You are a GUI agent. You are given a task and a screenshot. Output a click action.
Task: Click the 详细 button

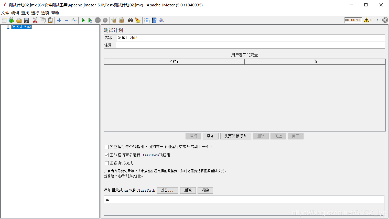[193, 136]
